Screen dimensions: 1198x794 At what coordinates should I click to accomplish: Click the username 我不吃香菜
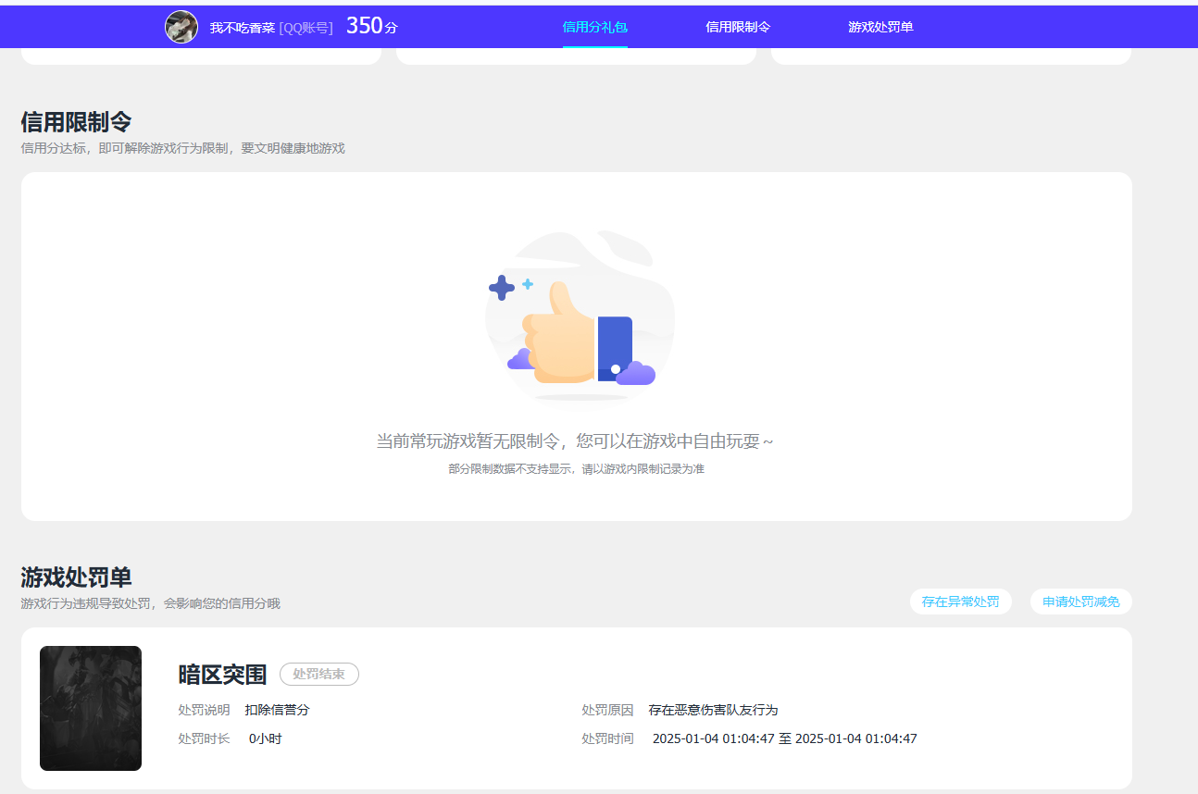[x=243, y=28]
